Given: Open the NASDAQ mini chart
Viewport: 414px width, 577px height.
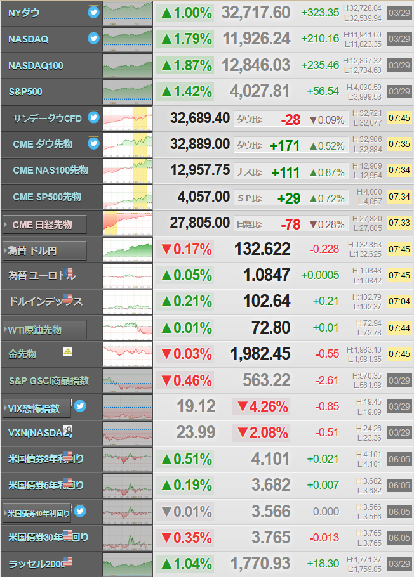Looking at the screenshot, I should coord(128,39).
